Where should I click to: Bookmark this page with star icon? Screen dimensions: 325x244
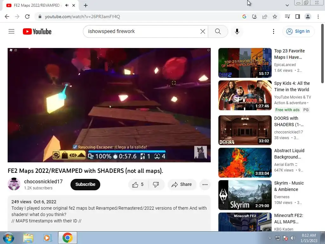coord(275,17)
